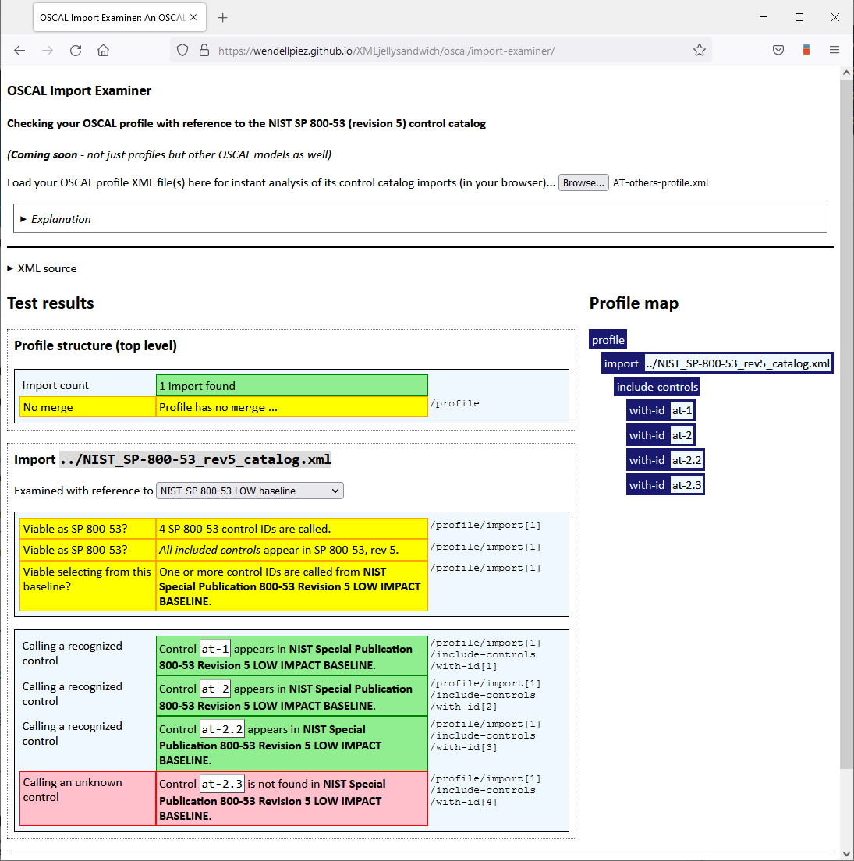854x861 pixels.
Task: Click the Test results heading
Action: [x=51, y=303]
